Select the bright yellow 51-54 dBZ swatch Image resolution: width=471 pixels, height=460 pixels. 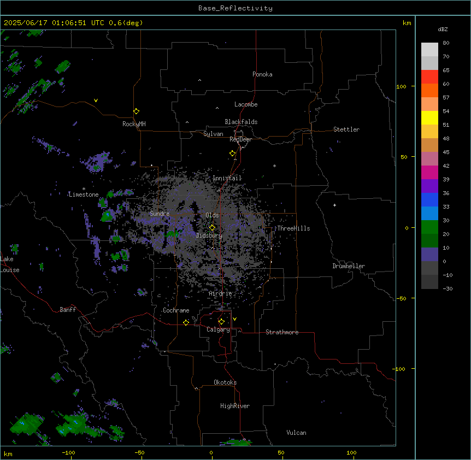429,117
